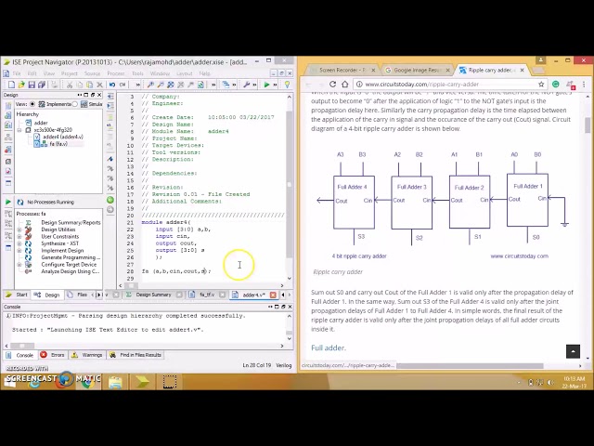Close the adder4.v editor tab
This screenshot has height=446, width=594.
273,295
